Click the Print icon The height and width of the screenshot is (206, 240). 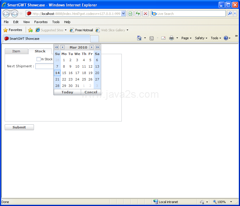[x=172, y=38]
